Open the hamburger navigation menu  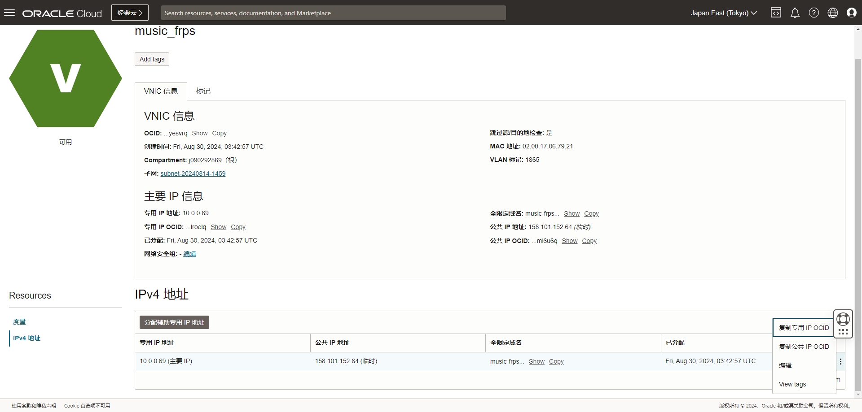point(9,13)
